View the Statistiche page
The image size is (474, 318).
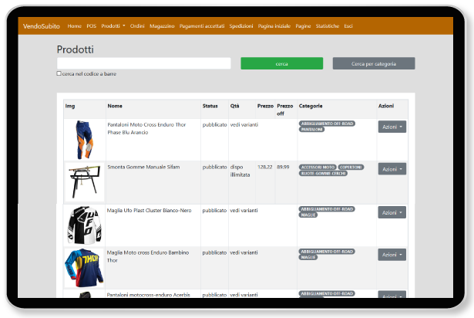tap(328, 26)
